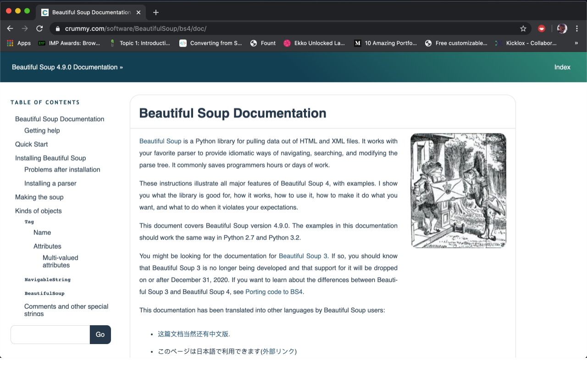Viewport: 587px width, 367px height.
Task: Click the Beautiful Soup Documentation page heading
Action: (233, 113)
